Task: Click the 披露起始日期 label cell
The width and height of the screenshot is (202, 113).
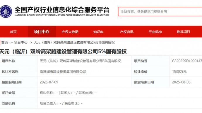Action: [x=19, y=82]
